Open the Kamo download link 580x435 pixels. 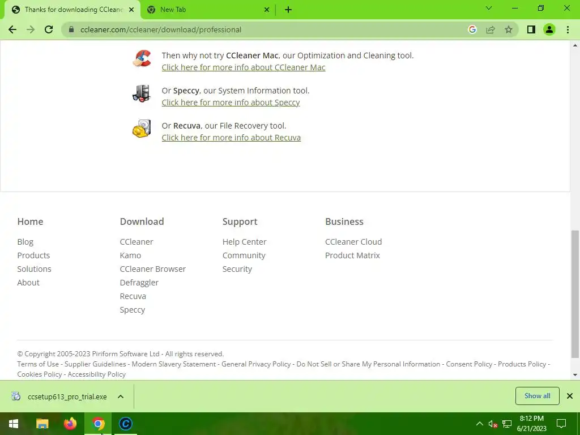(x=130, y=255)
